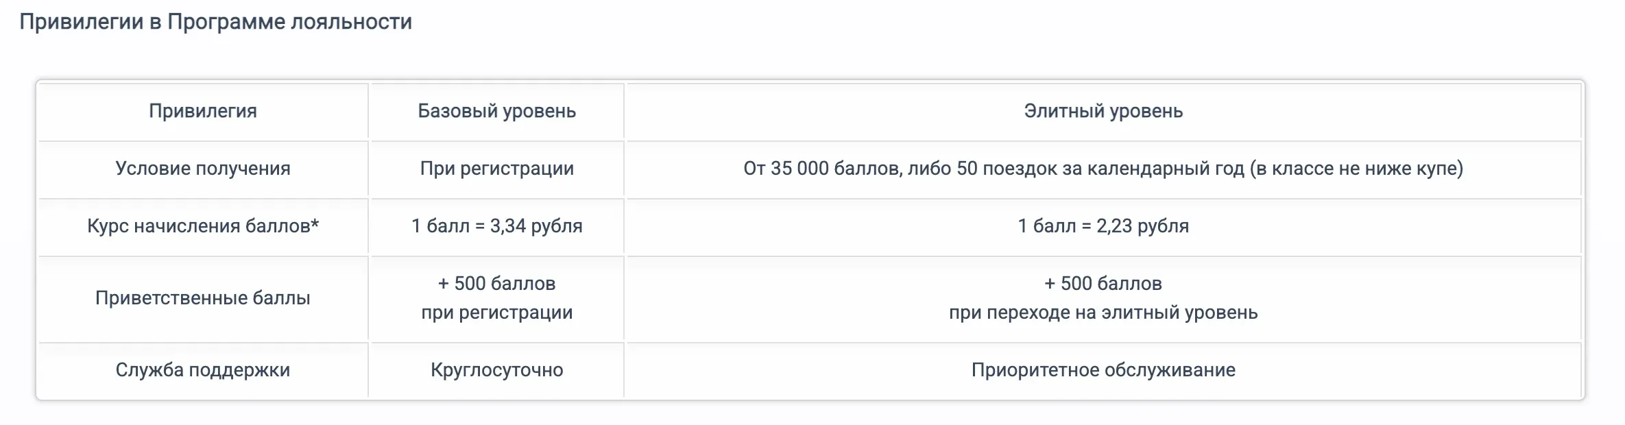
Task: Click the word 'лояльности' in heading
Action: coord(351,22)
